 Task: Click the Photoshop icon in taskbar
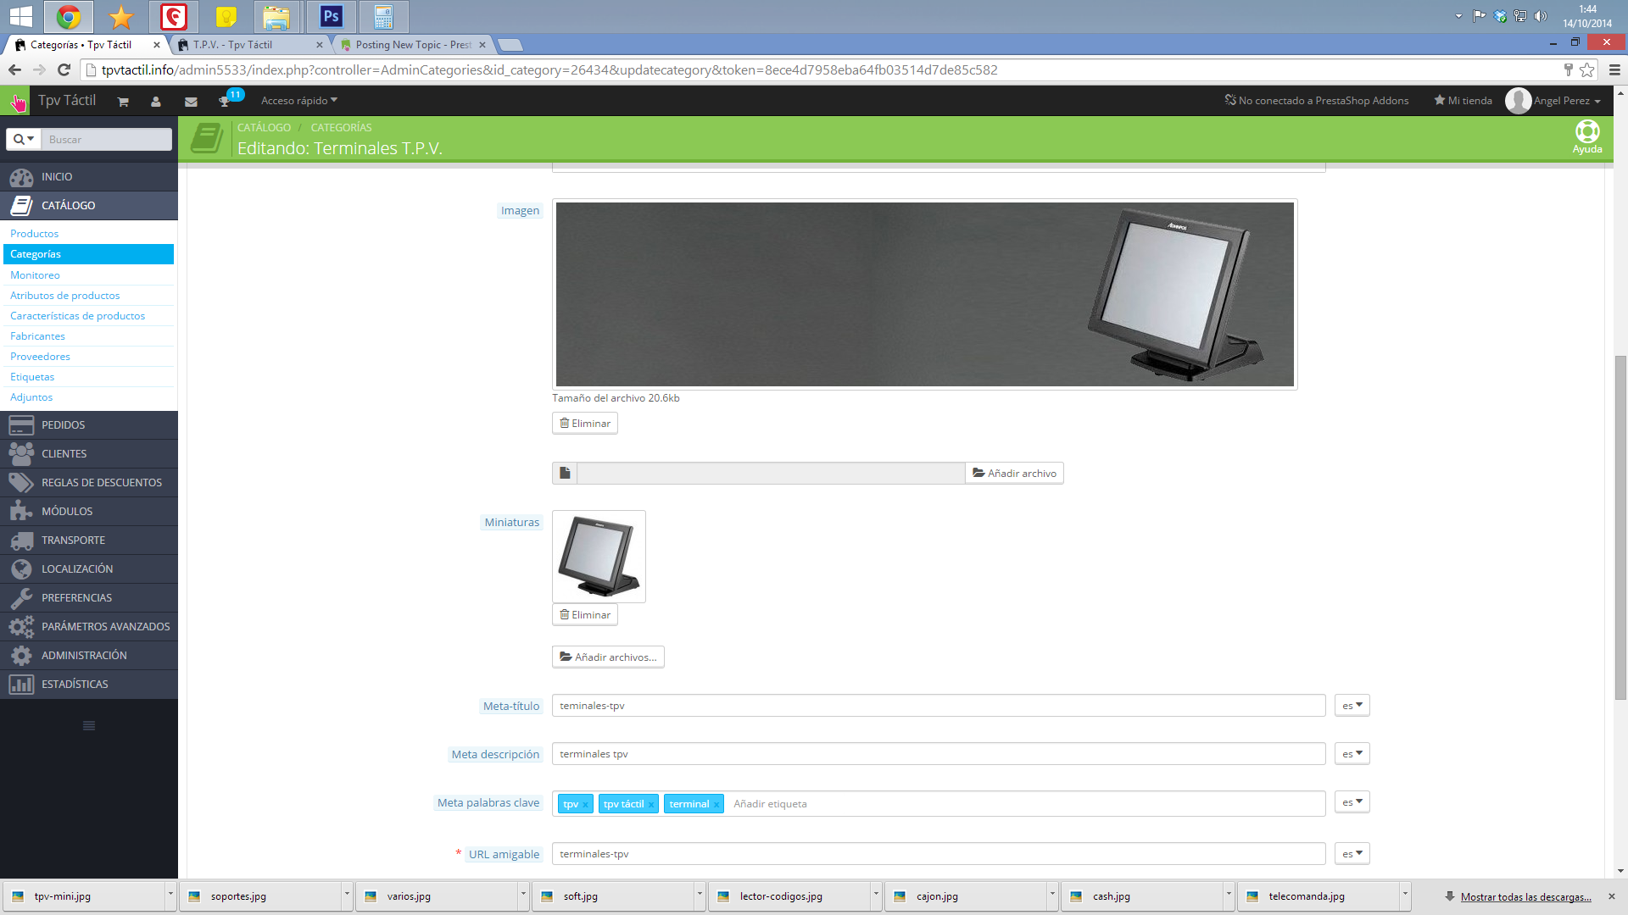coord(332,16)
